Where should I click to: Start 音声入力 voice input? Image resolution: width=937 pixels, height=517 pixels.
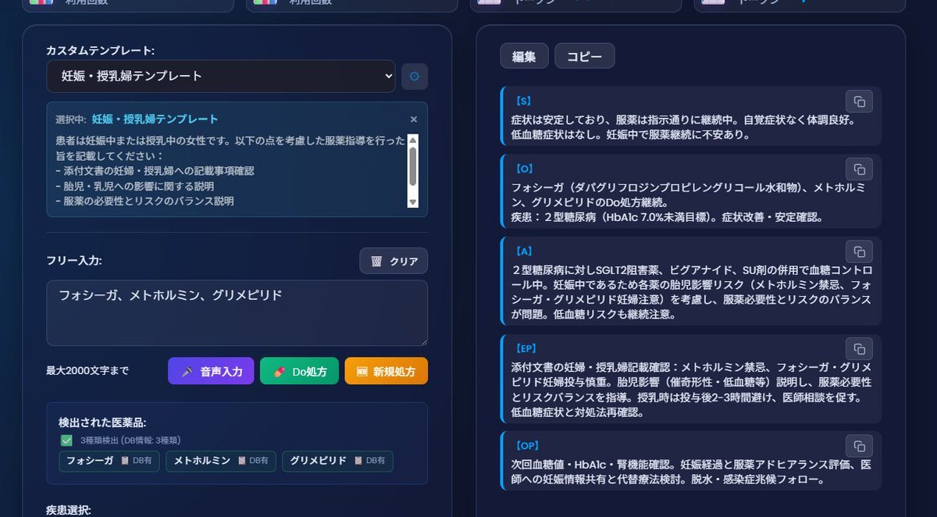tap(211, 371)
